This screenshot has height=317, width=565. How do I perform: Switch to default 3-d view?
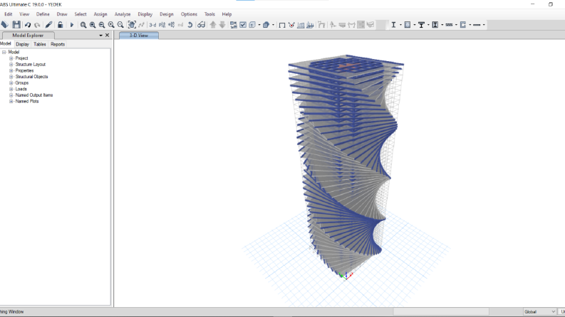tap(152, 25)
